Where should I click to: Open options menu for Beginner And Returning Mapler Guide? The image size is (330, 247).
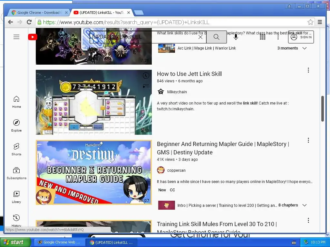(308, 140)
